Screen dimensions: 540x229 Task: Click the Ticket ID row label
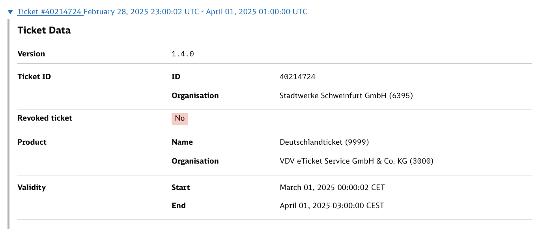(x=34, y=76)
